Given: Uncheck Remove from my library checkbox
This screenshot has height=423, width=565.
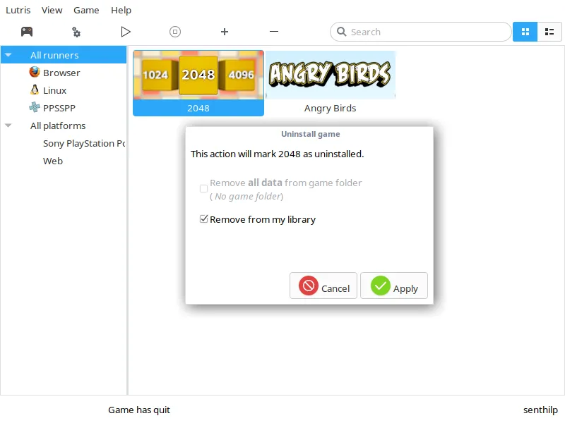Looking at the screenshot, I should point(204,219).
